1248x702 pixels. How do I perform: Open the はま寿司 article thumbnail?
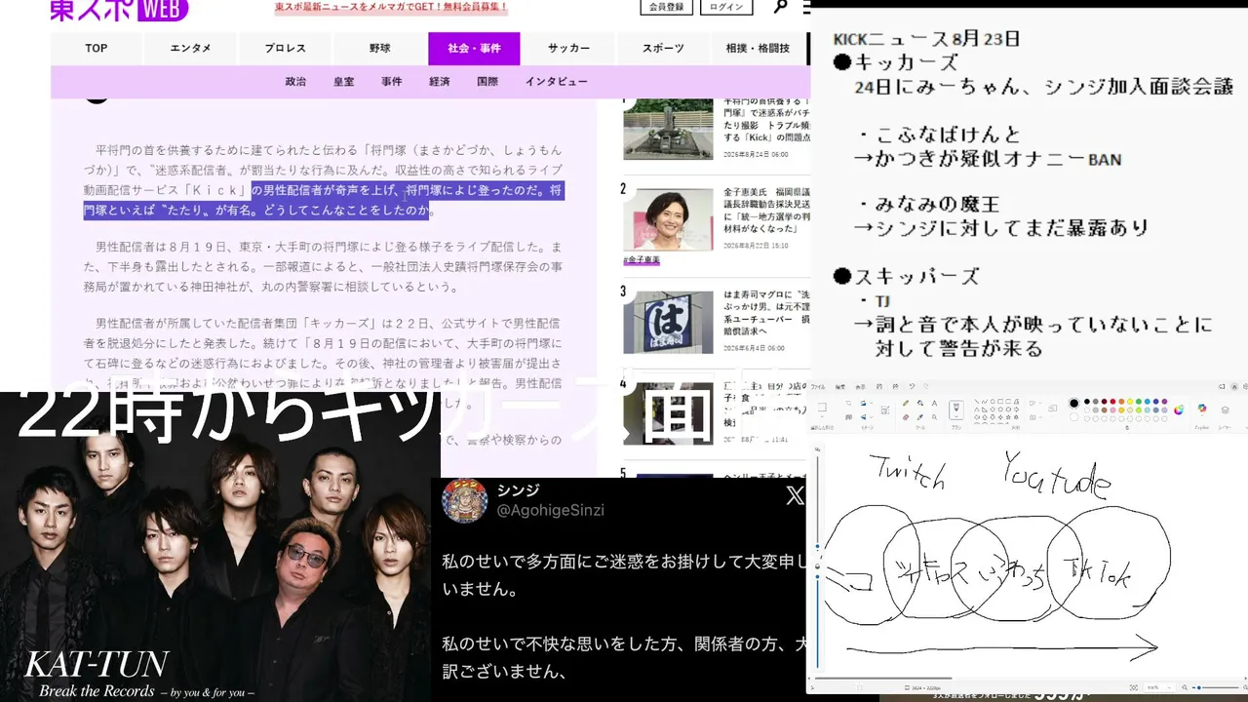click(x=668, y=323)
